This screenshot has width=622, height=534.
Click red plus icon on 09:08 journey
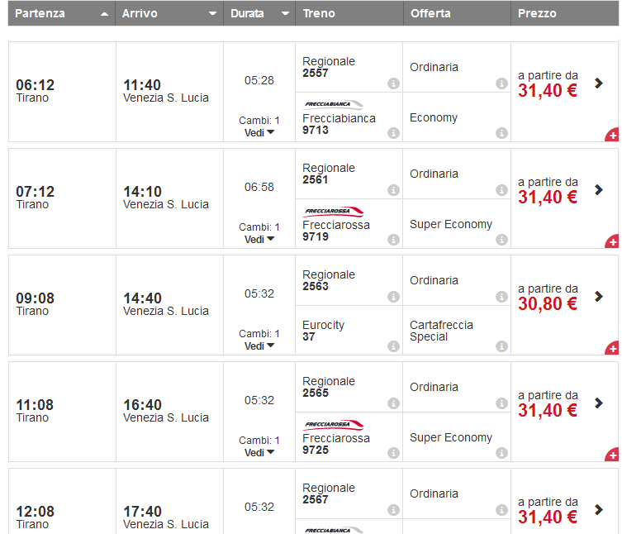(612, 349)
